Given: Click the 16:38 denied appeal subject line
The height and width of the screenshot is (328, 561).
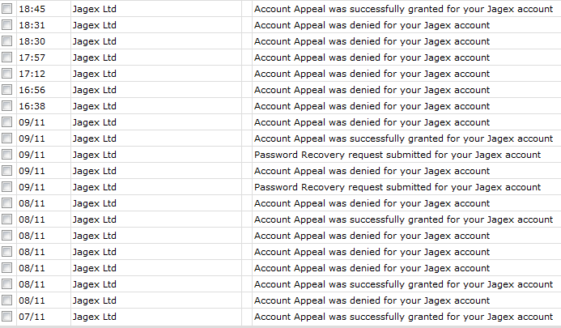Looking at the screenshot, I should coord(372,106).
